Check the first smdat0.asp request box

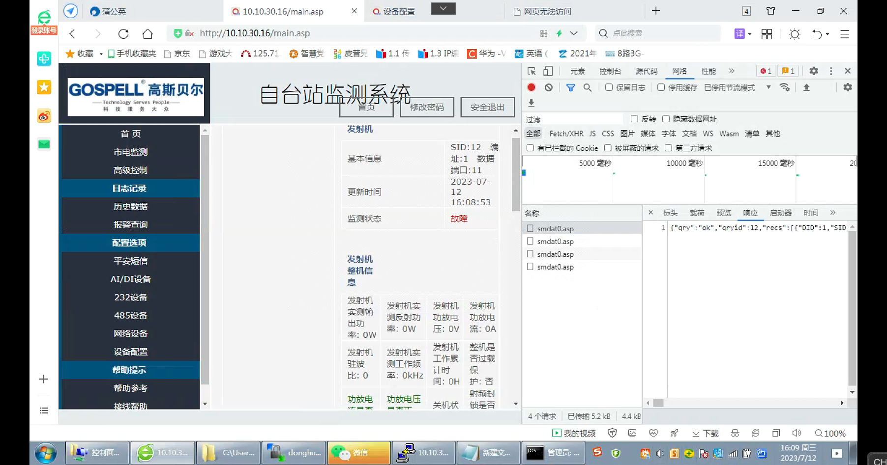530,228
